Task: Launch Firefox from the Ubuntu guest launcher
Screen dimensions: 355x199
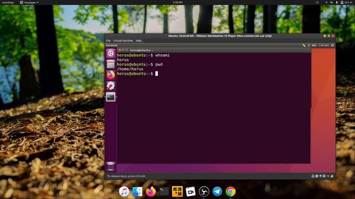Action: 111,75
